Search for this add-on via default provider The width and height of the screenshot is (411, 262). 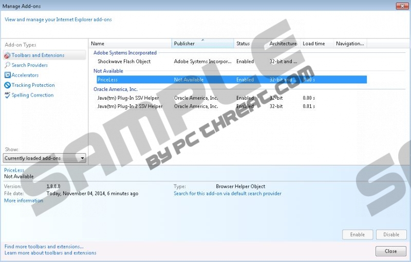(x=228, y=194)
